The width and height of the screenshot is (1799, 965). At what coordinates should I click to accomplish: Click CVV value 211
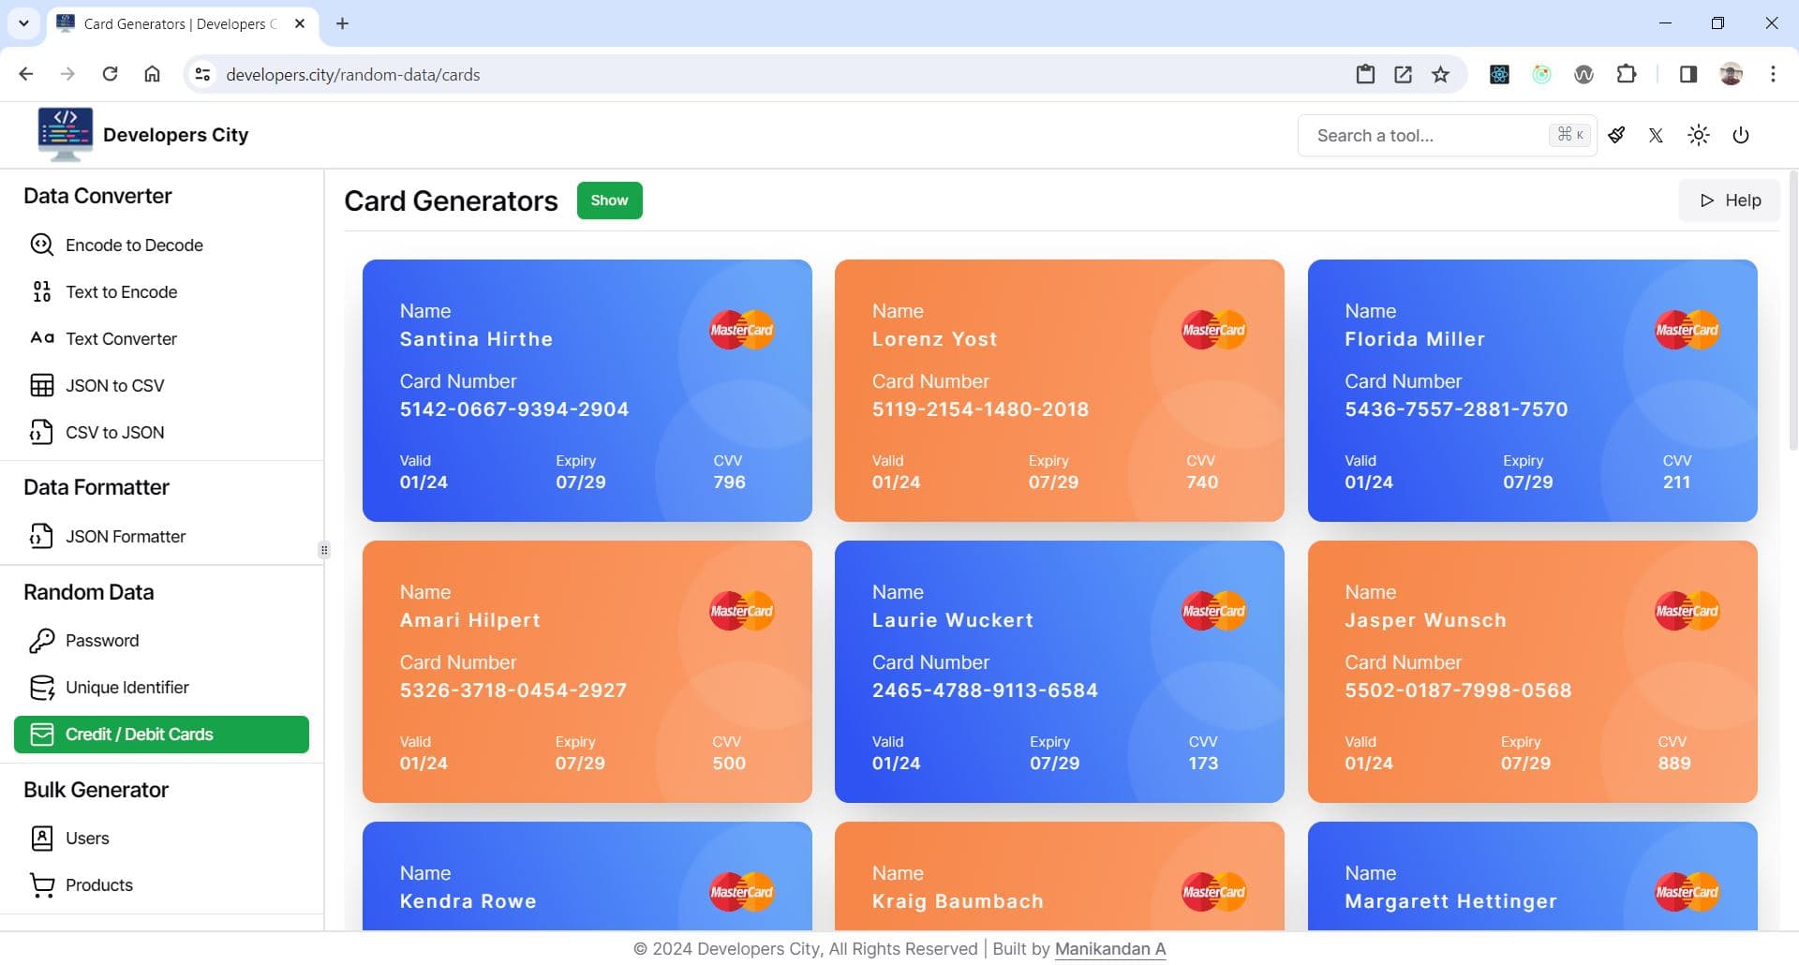pyautogui.click(x=1676, y=482)
